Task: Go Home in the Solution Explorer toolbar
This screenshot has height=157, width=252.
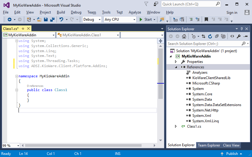Action: (184, 36)
